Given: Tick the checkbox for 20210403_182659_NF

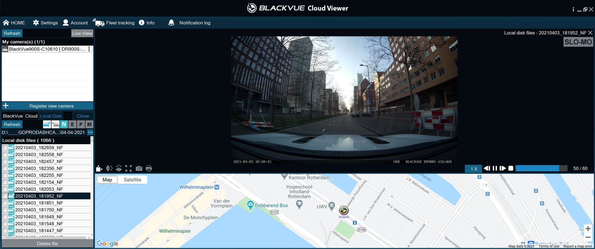Looking at the screenshot, I should coord(5,148).
